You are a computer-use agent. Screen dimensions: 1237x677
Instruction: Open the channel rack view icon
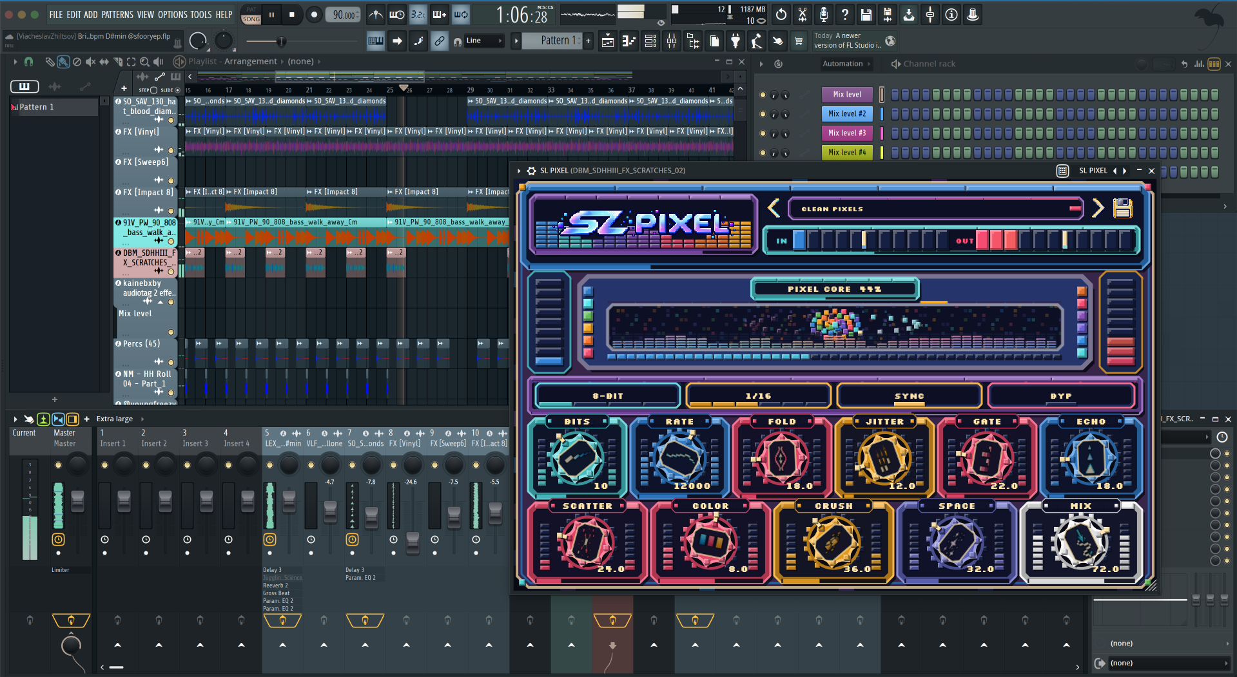[x=650, y=41]
